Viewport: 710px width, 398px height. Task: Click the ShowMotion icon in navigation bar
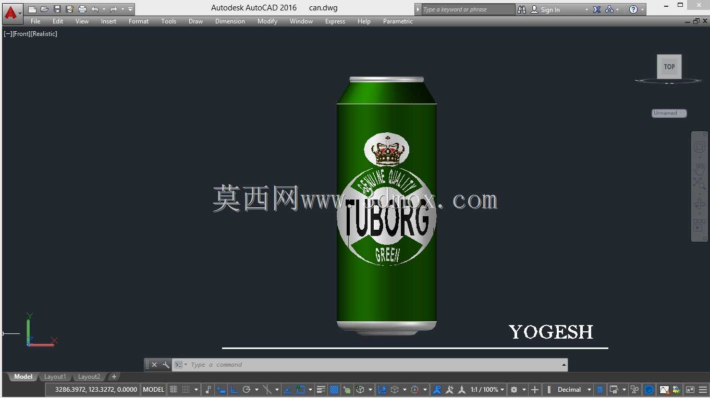pyautogui.click(x=699, y=225)
